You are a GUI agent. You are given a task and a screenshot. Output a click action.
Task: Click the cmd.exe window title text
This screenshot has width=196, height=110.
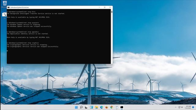(19, 7)
